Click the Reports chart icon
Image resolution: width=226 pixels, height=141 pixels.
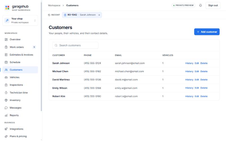coord(6,115)
